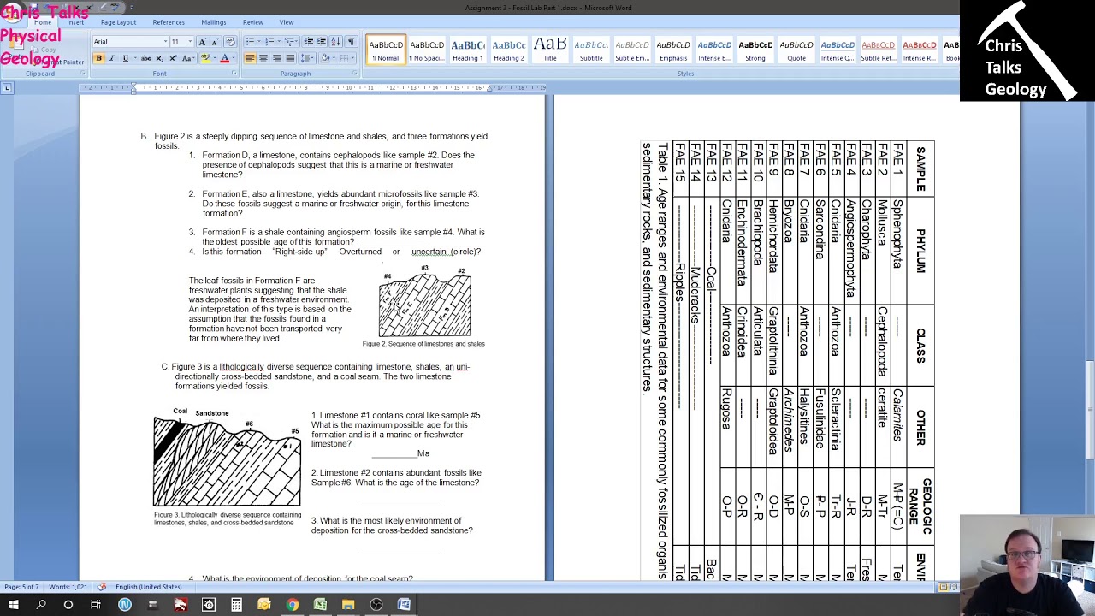Image resolution: width=1095 pixels, height=616 pixels.
Task: Open the Change Case menu
Action: pyautogui.click(x=189, y=58)
